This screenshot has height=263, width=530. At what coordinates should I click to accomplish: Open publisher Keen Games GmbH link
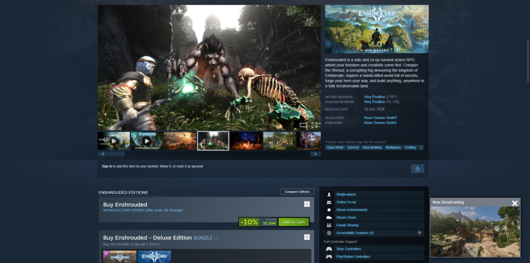tap(380, 123)
